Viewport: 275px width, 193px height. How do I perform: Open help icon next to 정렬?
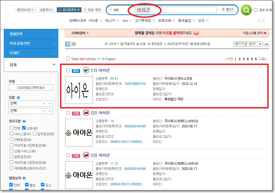tap(19, 98)
